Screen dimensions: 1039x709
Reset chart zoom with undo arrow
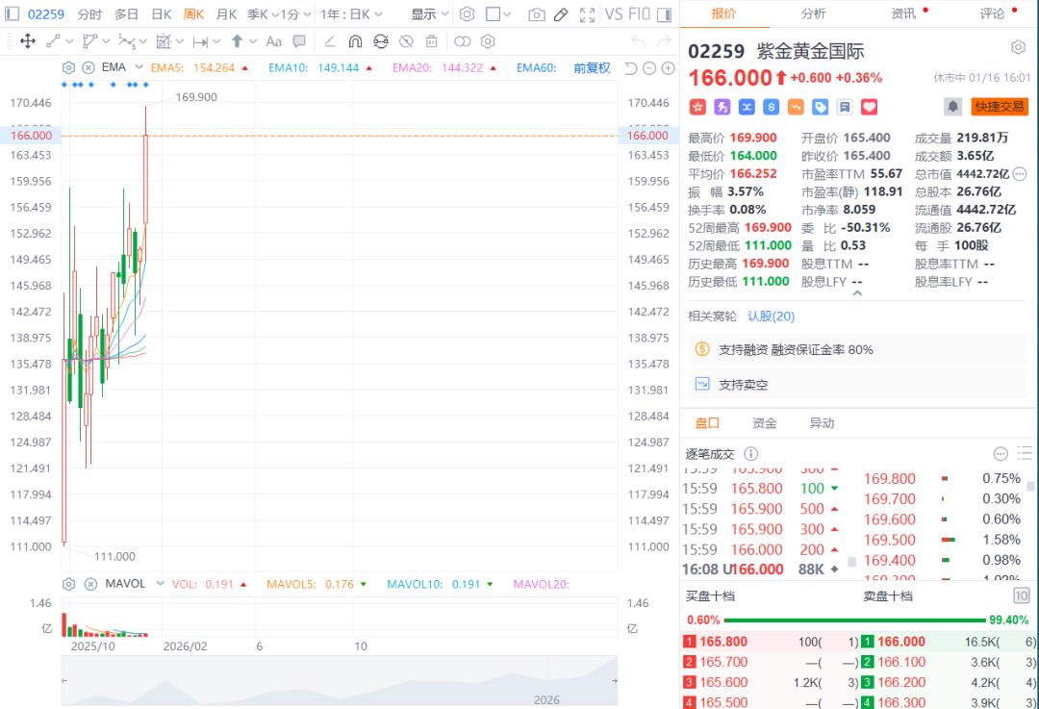(x=631, y=67)
